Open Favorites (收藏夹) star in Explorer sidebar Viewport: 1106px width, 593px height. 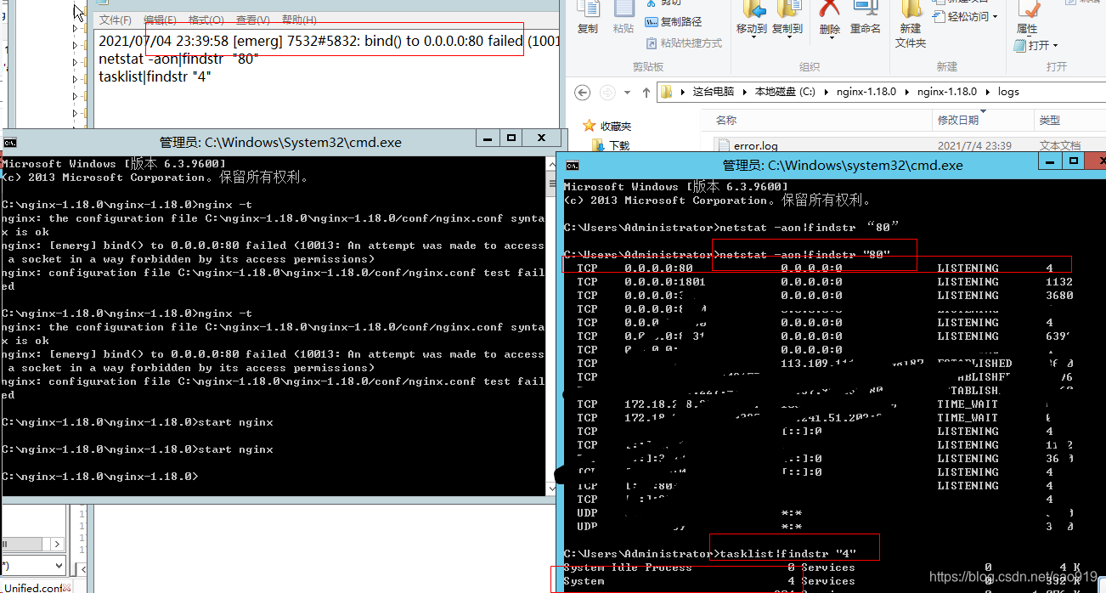[x=589, y=126]
